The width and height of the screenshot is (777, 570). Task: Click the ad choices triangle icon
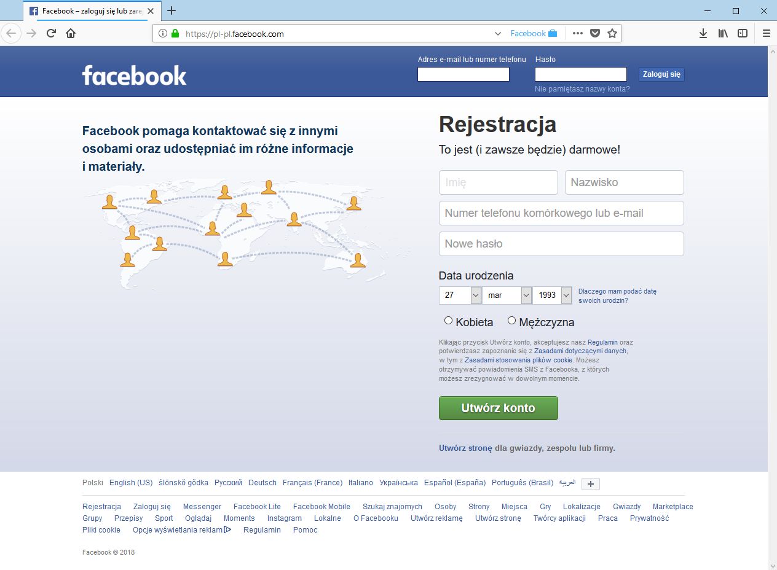[x=227, y=529]
